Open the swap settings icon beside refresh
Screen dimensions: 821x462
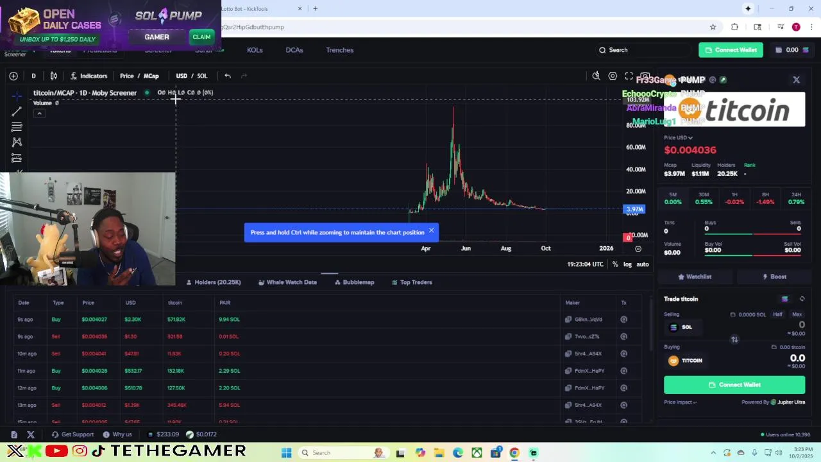pos(784,299)
